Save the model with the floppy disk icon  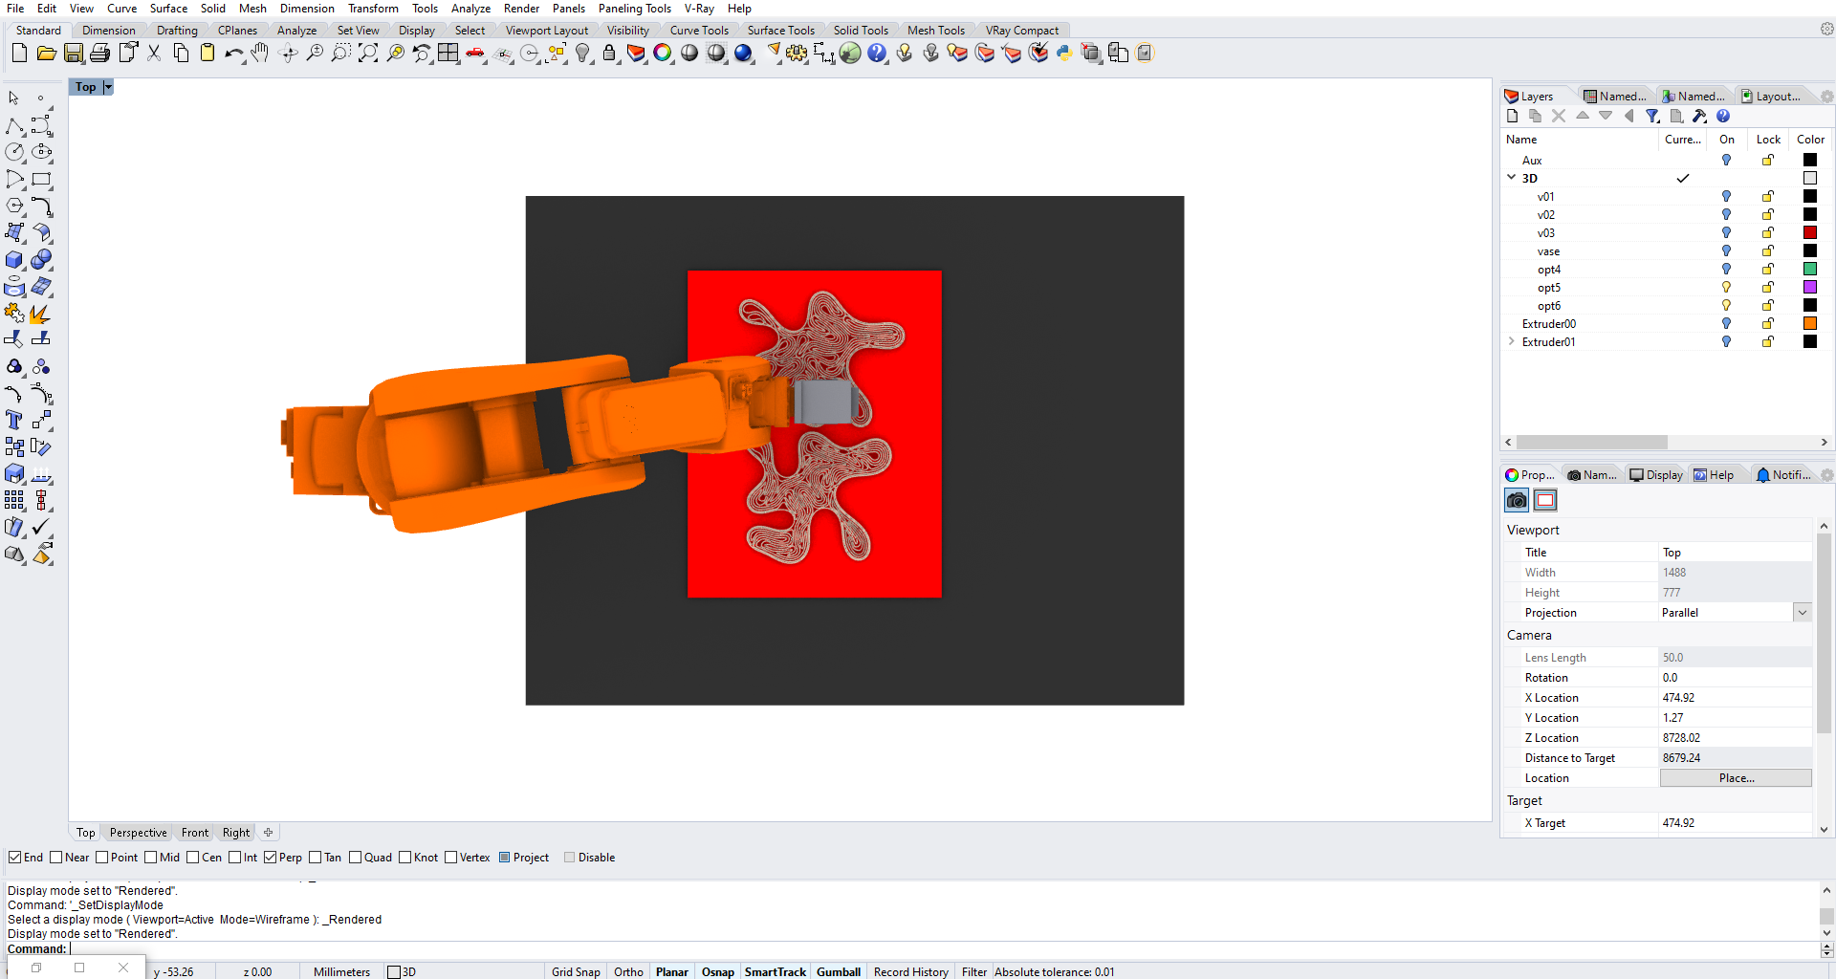[x=73, y=54]
